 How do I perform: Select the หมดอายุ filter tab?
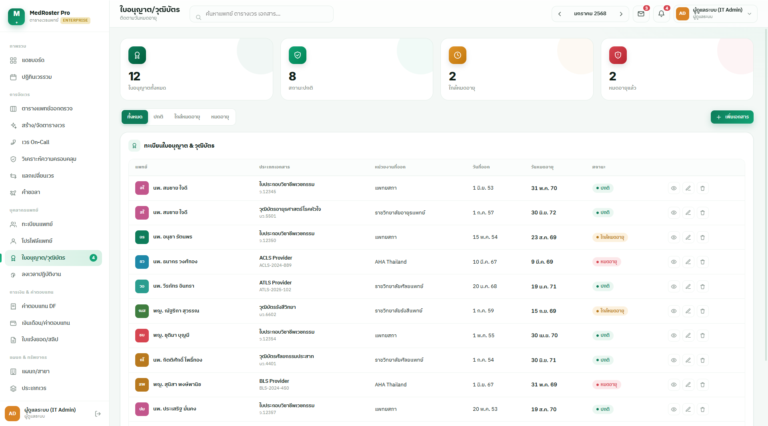[220, 117]
